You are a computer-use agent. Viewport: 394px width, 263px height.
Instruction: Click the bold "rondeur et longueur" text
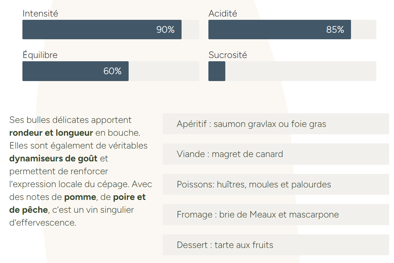tap(51, 133)
